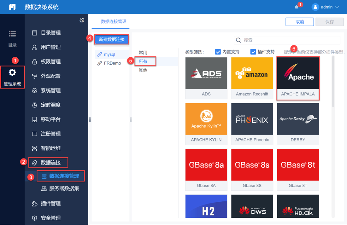The width and height of the screenshot is (347, 225).
Task: Select 数据连接管理 submenu item
Action: [61, 176]
